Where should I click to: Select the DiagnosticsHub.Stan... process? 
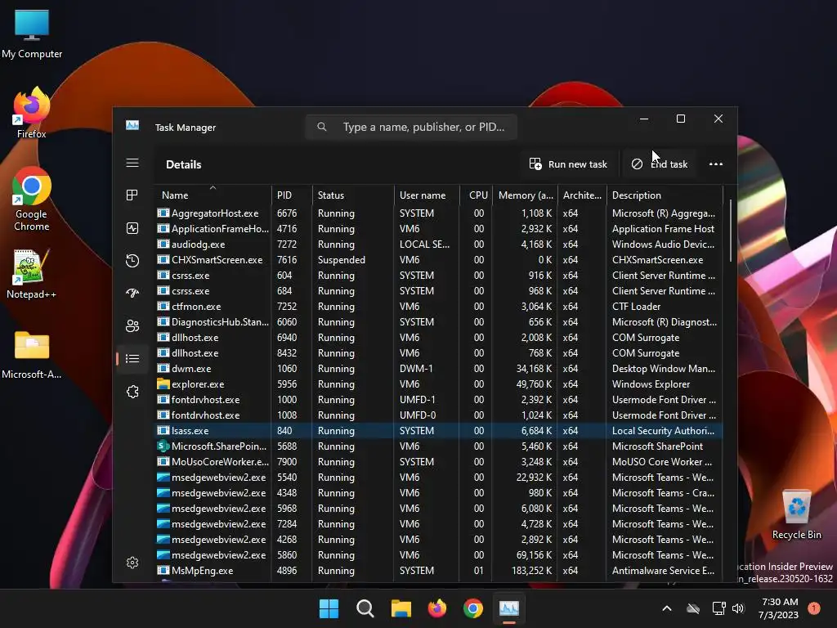(439, 322)
